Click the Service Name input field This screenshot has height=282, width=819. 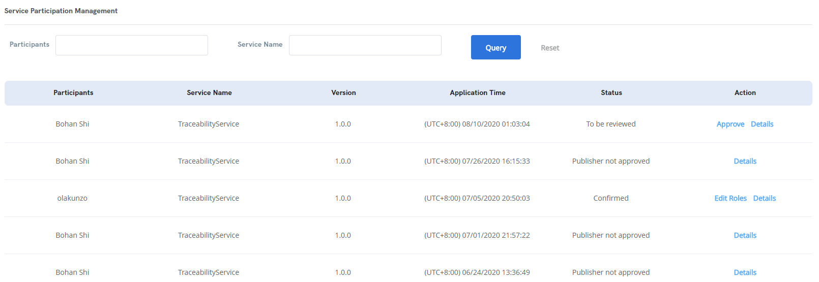tap(365, 45)
